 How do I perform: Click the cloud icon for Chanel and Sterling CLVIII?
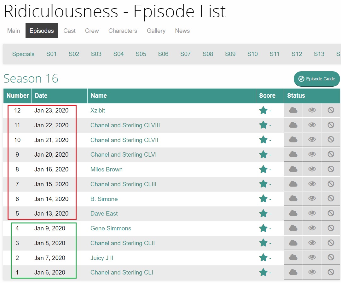coord(293,125)
